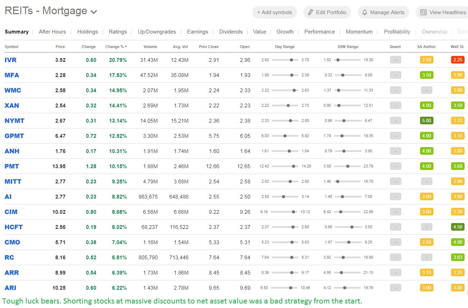468x308 pixels.
Task: Open the ARI ticker link
Action: click(x=10, y=288)
